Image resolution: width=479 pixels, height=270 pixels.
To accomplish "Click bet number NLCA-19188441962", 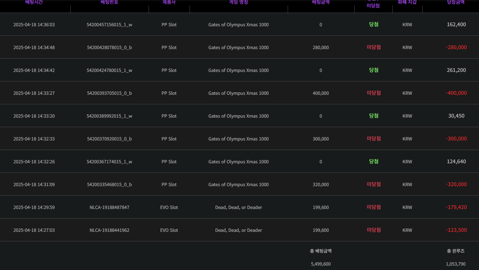I will point(109,230).
